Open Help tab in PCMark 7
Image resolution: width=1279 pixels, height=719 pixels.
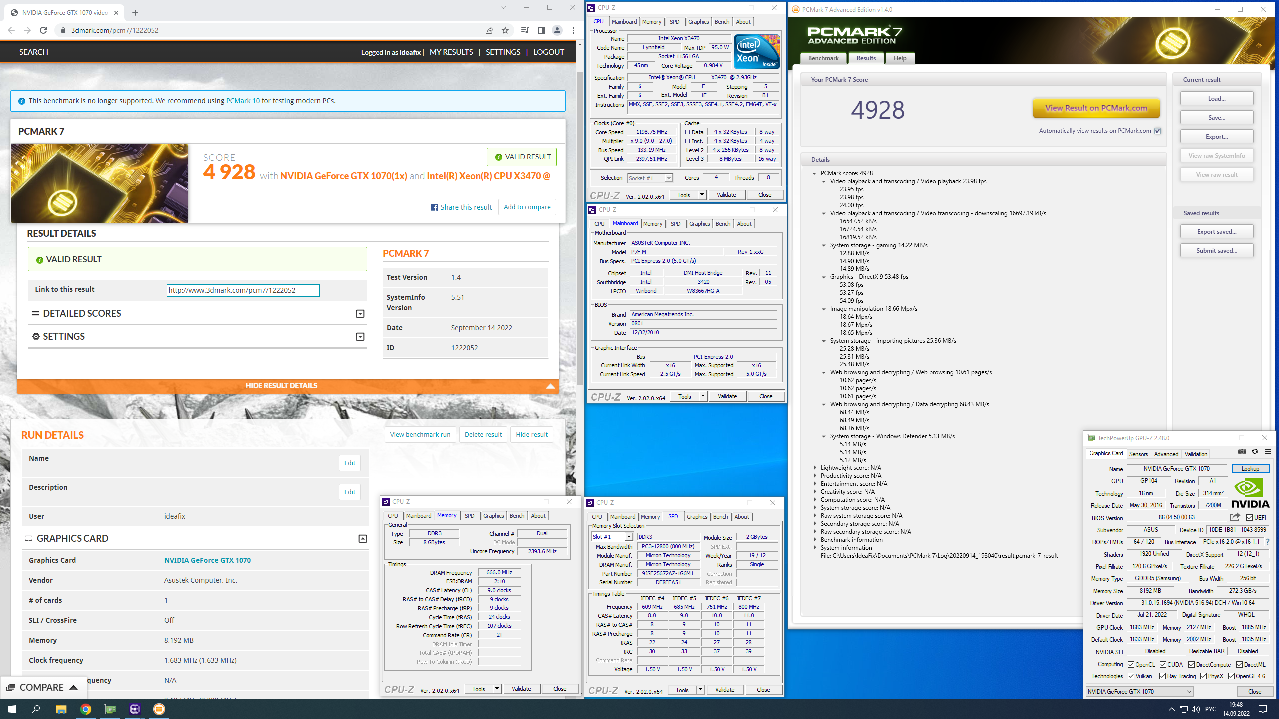point(900,58)
